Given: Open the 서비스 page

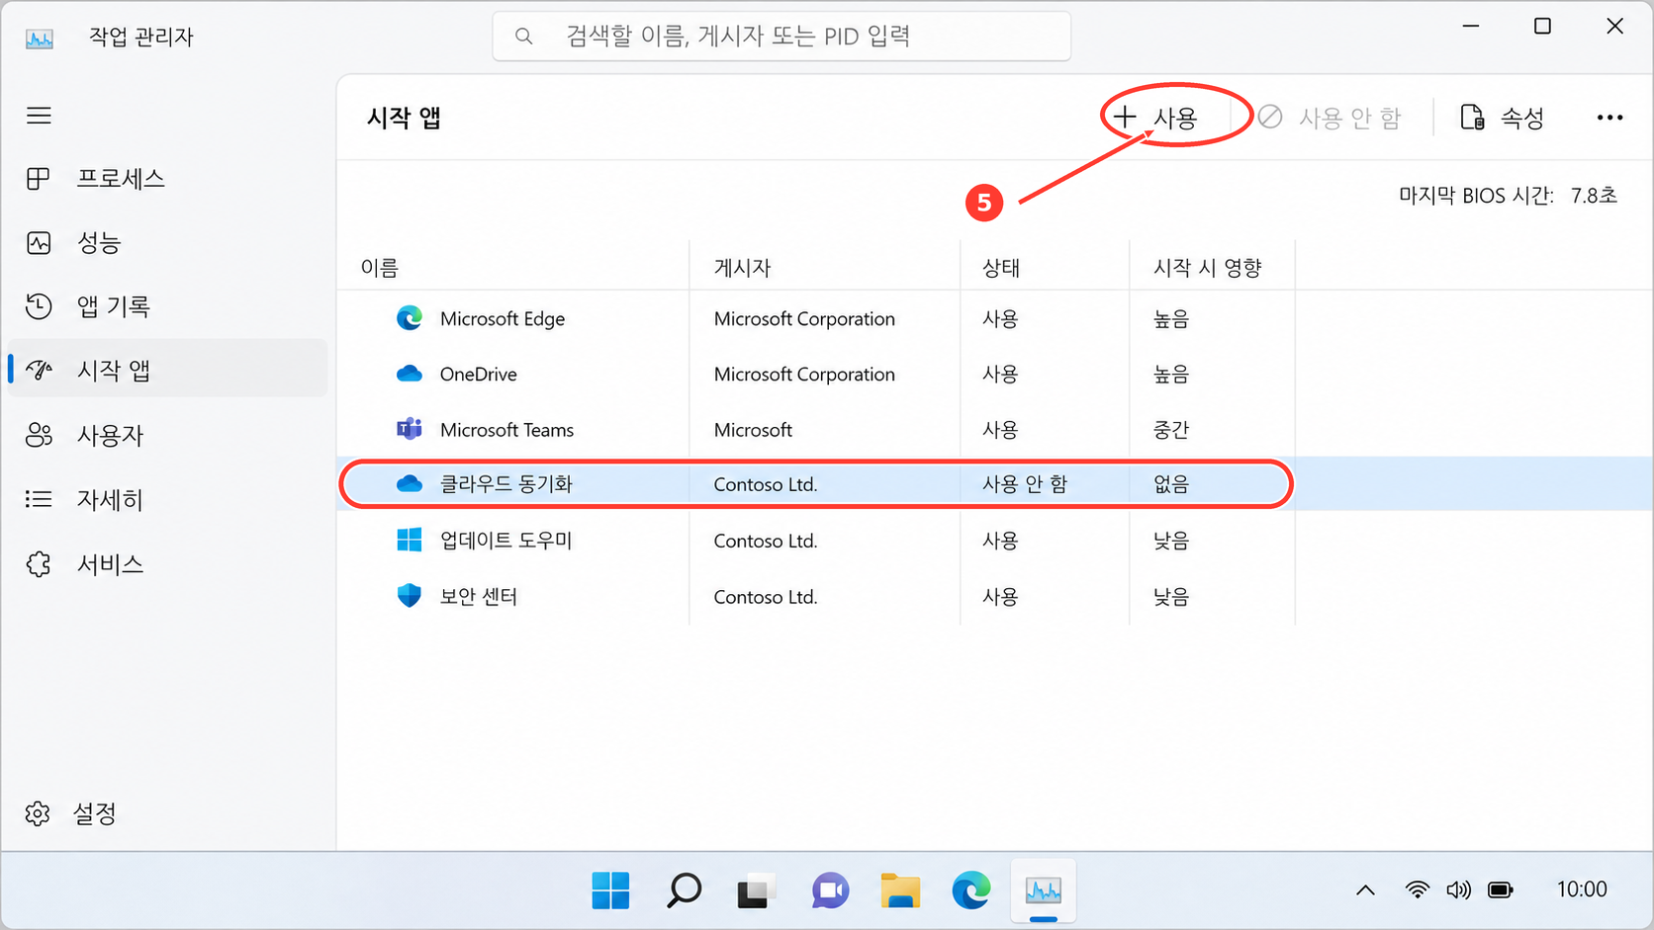Looking at the screenshot, I should [166, 564].
